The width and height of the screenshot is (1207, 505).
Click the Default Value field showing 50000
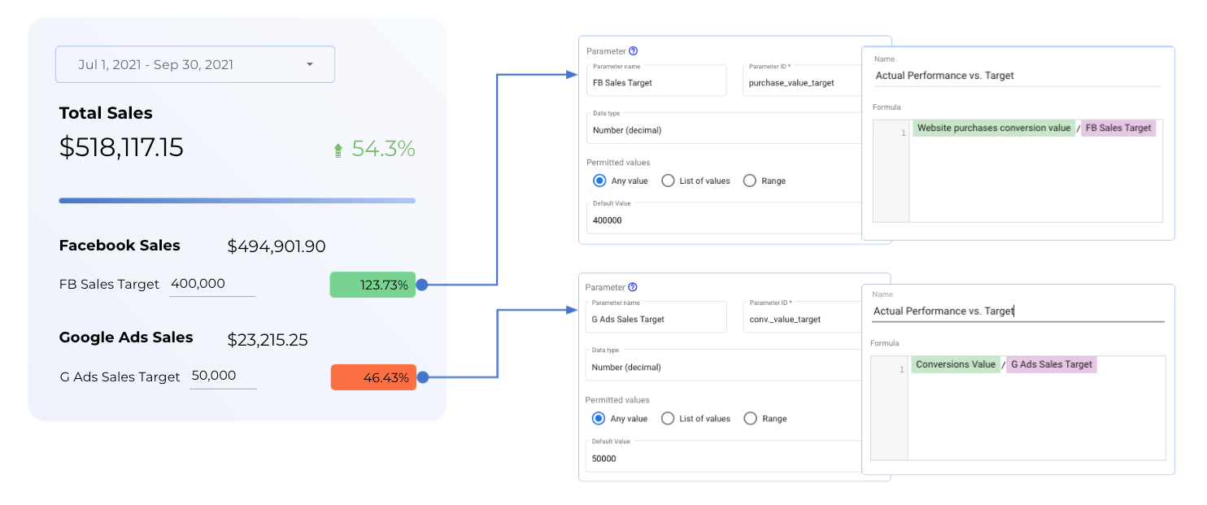tap(723, 456)
